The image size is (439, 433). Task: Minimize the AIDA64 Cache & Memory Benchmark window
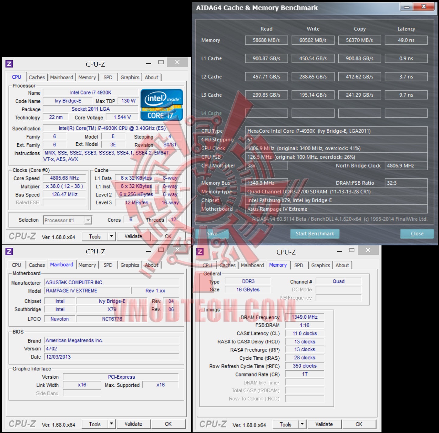pyautogui.click(x=407, y=7)
